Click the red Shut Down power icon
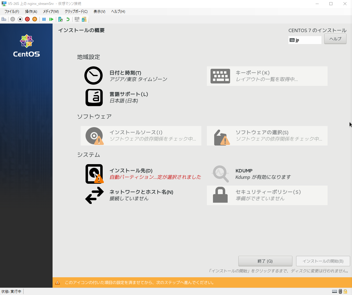 (28, 19)
